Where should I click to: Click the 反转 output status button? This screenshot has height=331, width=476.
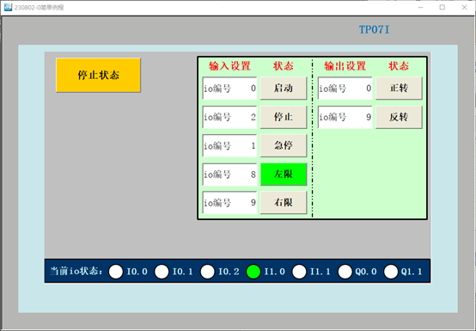(399, 117)
